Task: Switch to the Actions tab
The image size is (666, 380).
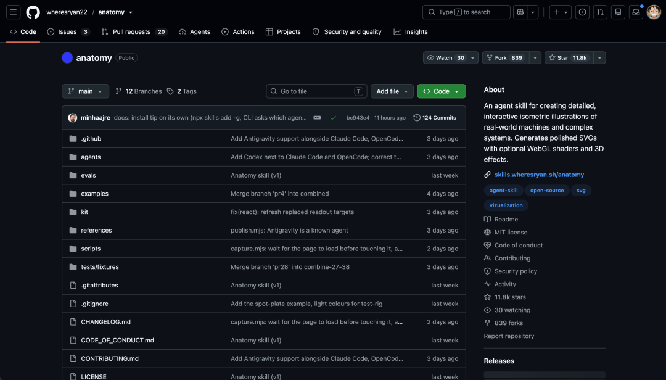Action: coord(238,32)
